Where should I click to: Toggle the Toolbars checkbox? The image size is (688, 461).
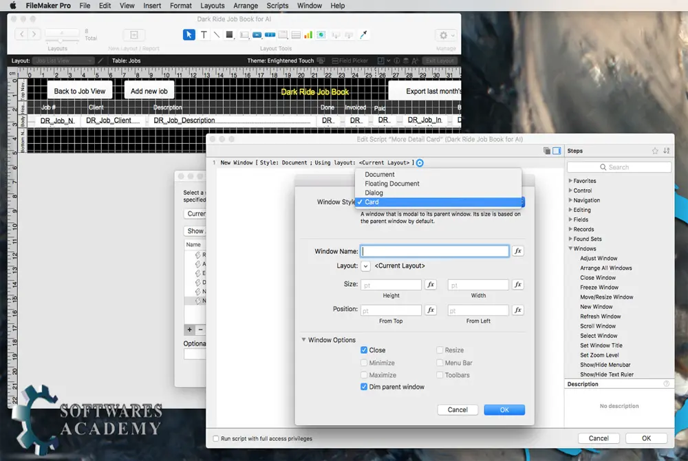coord(440,375)
